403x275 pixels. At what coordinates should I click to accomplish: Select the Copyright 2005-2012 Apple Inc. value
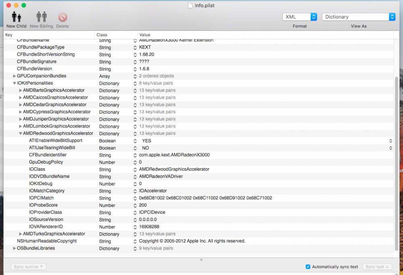tap(192, 241)
